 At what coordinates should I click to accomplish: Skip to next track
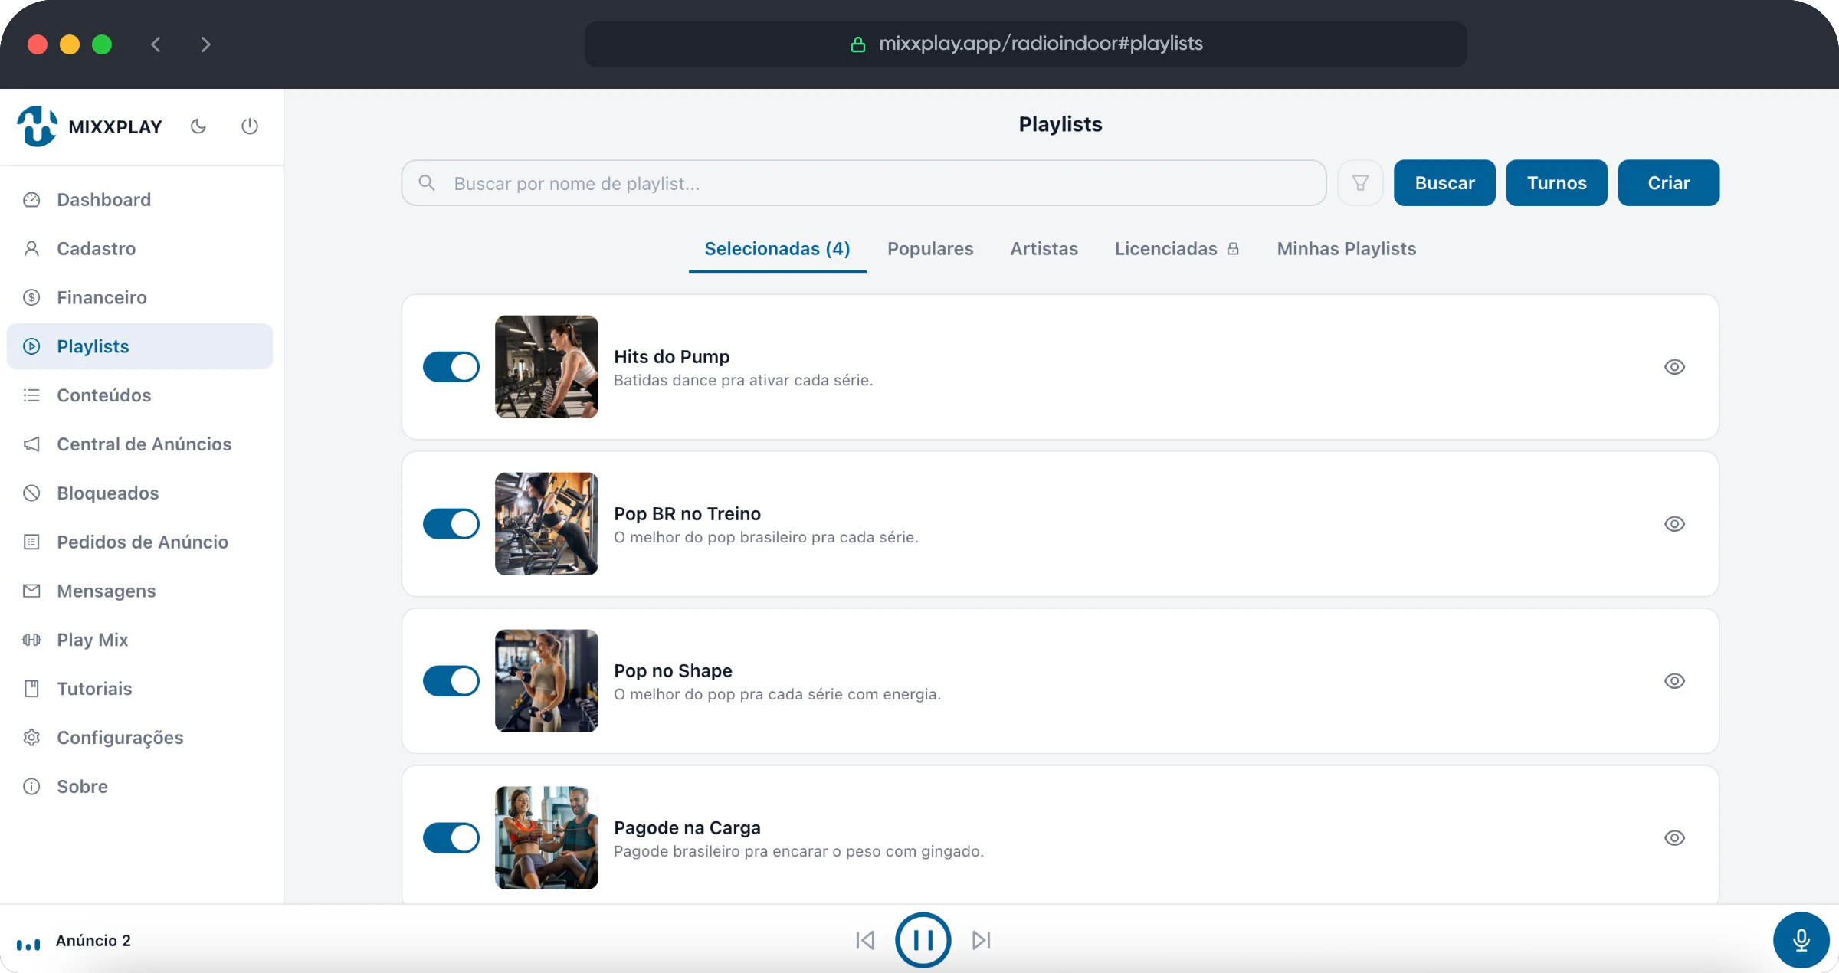point(982,940)
